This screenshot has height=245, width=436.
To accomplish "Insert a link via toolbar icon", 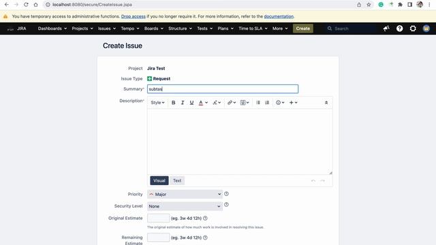I will 232,103.
